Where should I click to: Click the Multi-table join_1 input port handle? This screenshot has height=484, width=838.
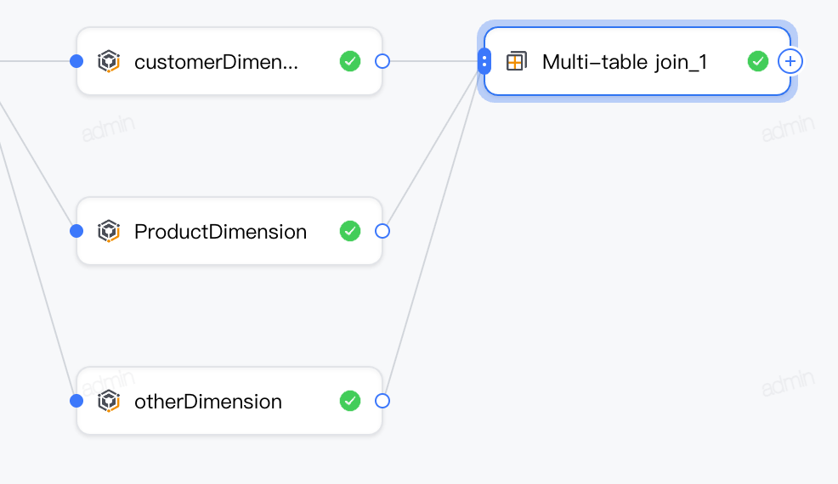click(x=484, y=61)
